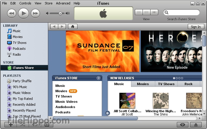207x129 pixels.
Task: Switch to list view
Action: point(139,12)
